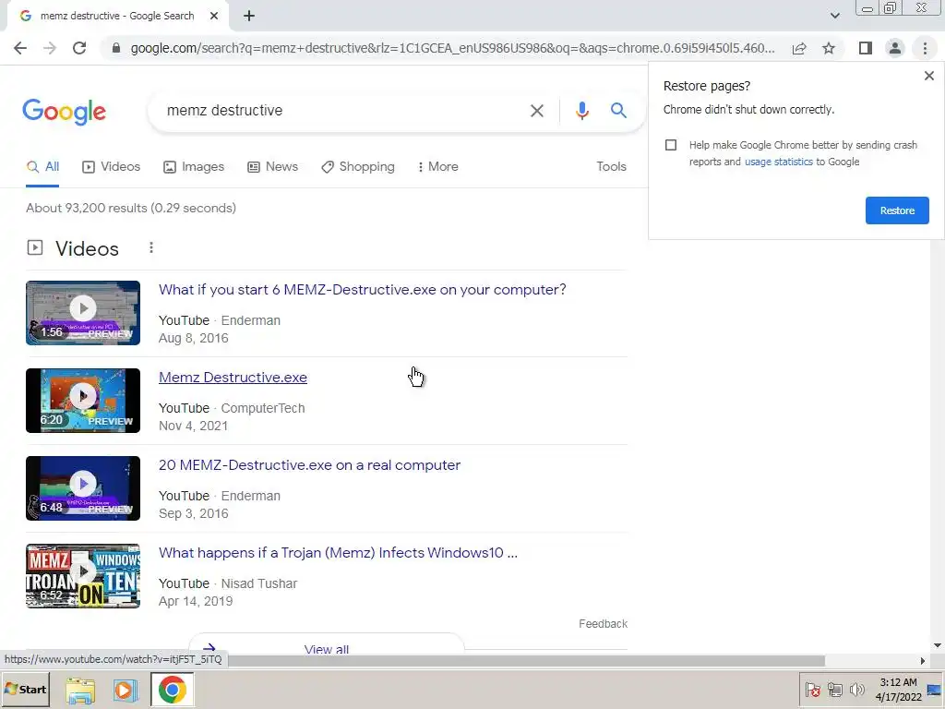
Task: Click the View all videos button
Action: point(326,643)
